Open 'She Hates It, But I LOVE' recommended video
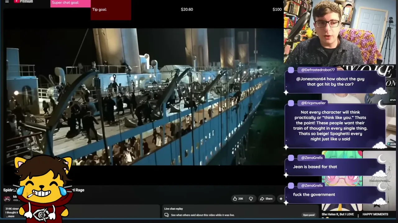 click(x=338, y=214)
